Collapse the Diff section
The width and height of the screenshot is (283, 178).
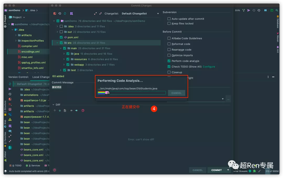[53, 105]
